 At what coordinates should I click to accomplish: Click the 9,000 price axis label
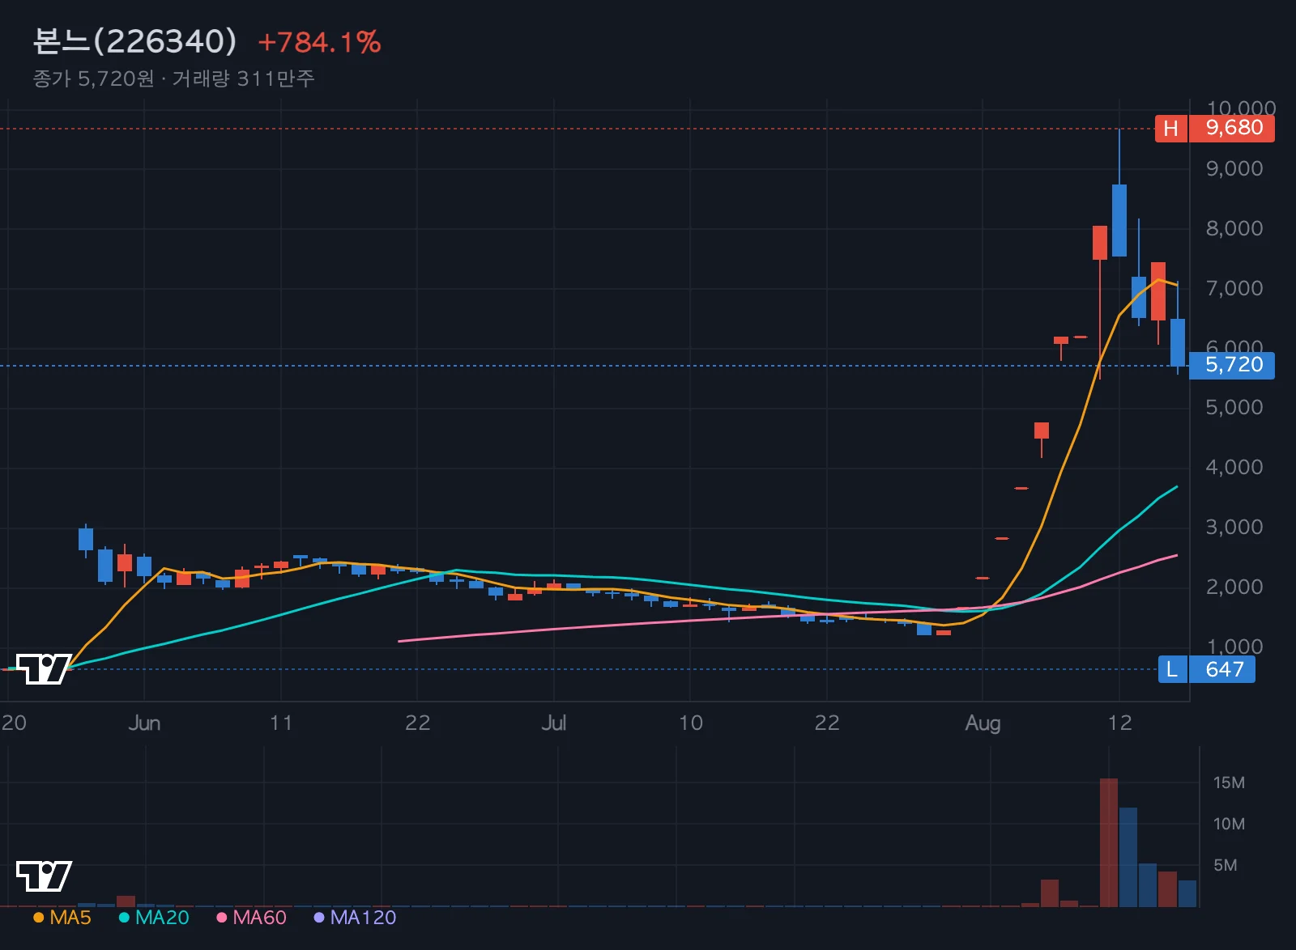coord(1234,168)
